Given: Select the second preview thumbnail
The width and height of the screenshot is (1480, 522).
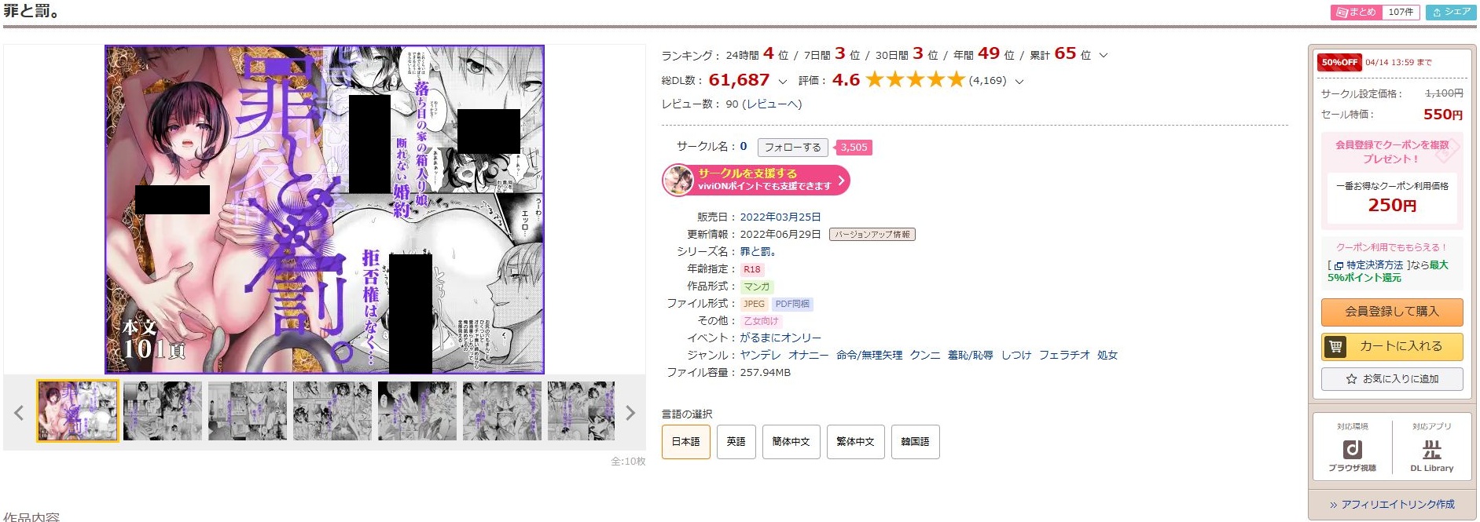Looking at the screenshot, I should [163, 411].
